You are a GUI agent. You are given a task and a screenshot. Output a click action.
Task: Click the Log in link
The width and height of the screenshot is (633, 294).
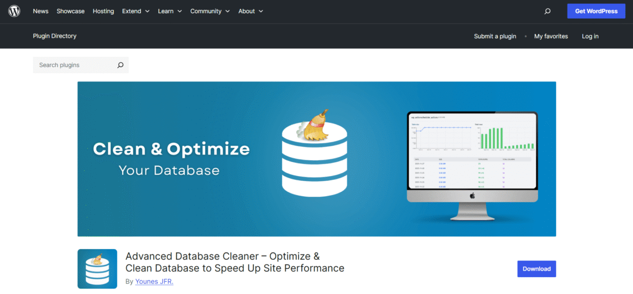click(x=590, y=37)
